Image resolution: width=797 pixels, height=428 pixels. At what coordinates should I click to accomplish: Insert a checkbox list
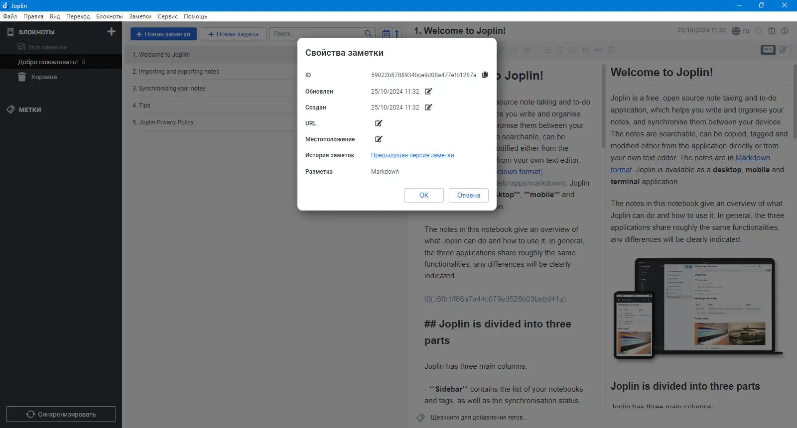pyautogui.click(x=572, y=50)
